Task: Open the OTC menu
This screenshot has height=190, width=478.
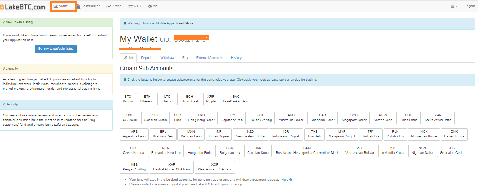Action: click(135, 6)
